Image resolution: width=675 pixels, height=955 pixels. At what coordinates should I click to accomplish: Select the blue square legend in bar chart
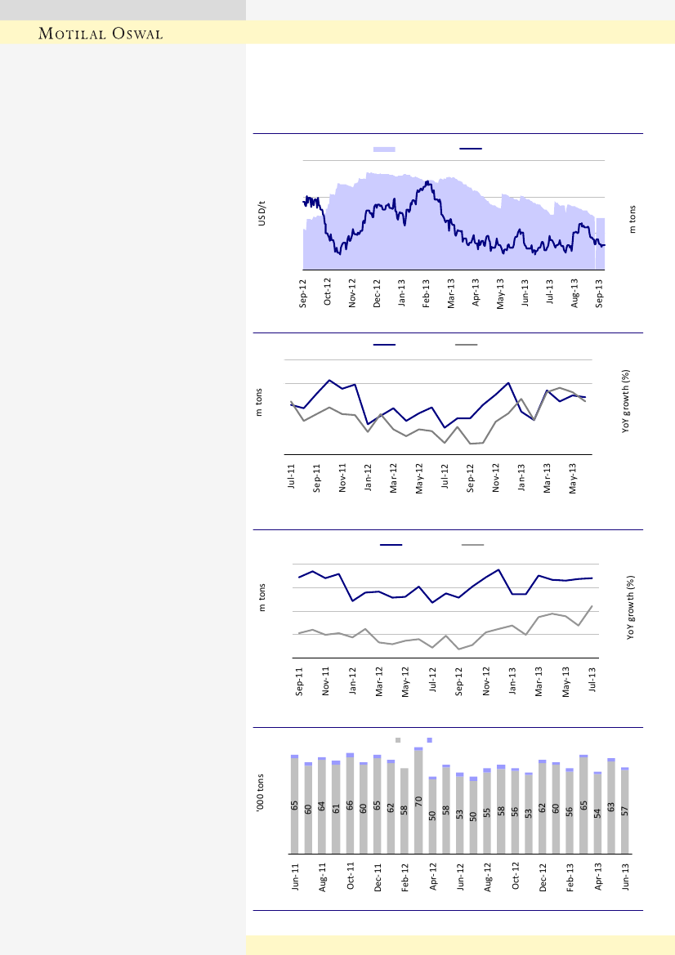429,739
